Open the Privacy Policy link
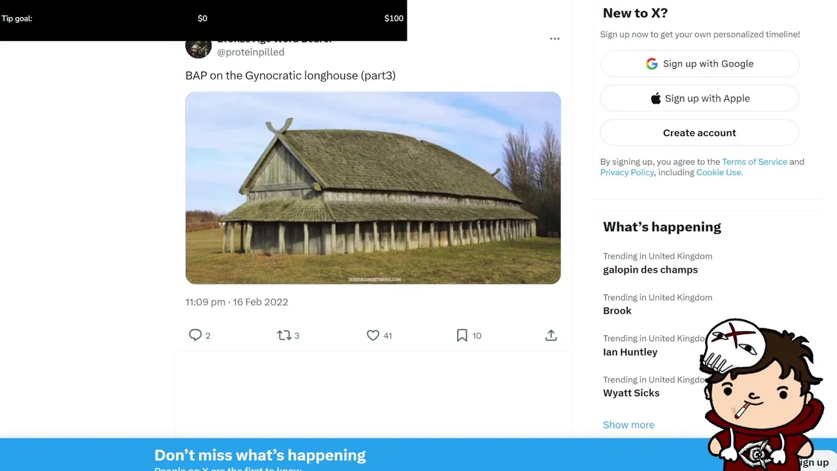This screenshot has height=471, width=837. pyautogui.click(x=626, y=172)
